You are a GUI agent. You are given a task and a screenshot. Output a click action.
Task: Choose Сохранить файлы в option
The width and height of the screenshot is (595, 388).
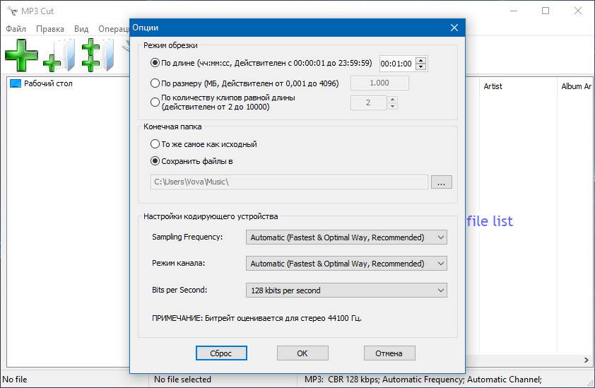(x=155, y=161)
